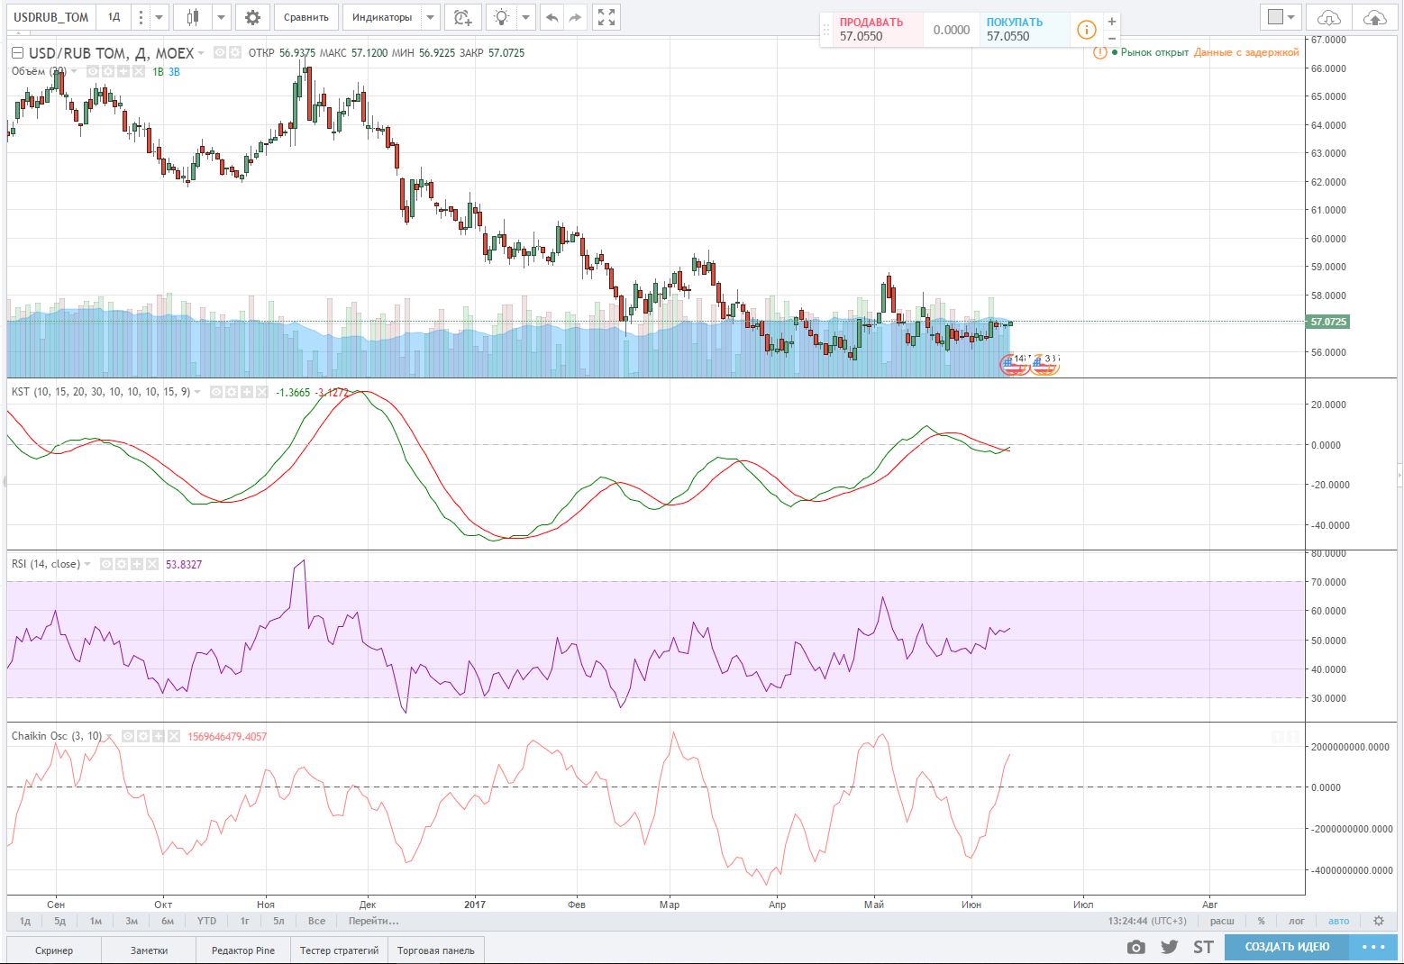
Task: Click the Сравнить button
Action: point(305,17)
